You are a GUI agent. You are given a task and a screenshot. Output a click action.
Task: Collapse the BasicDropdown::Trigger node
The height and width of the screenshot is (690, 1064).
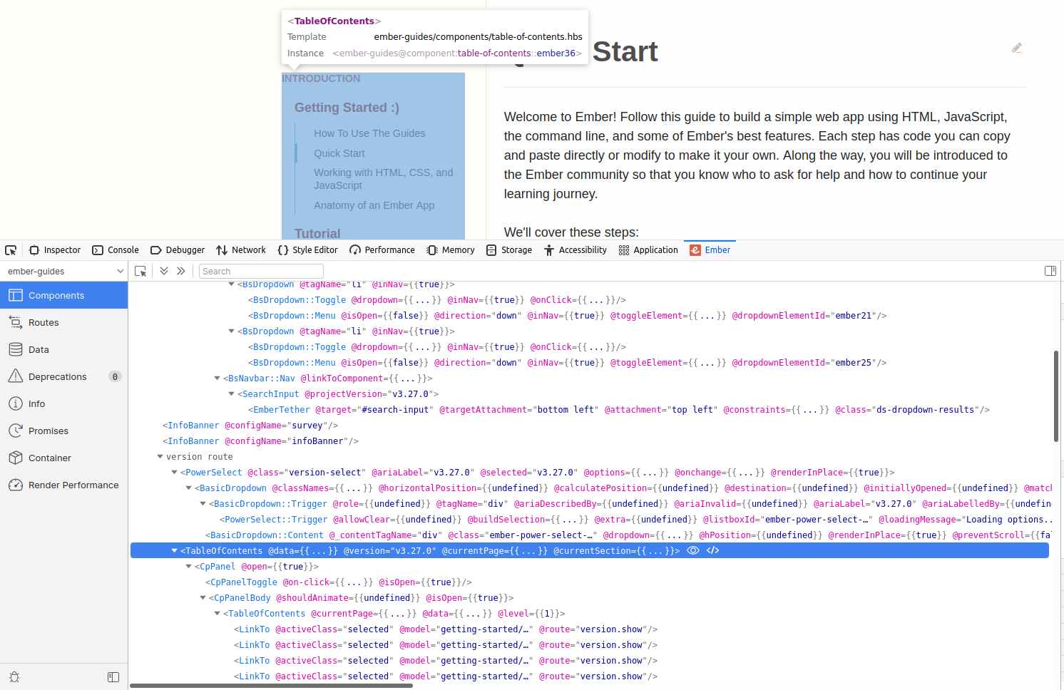203,503
